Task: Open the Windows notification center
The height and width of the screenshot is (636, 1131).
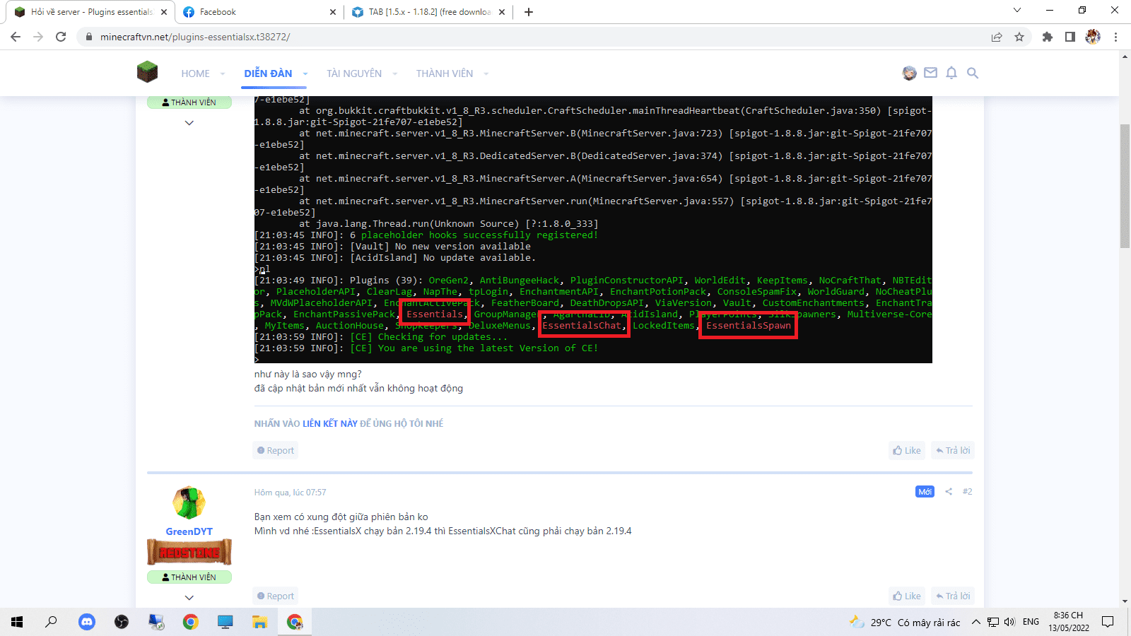Action: [x=1108, y=622]
